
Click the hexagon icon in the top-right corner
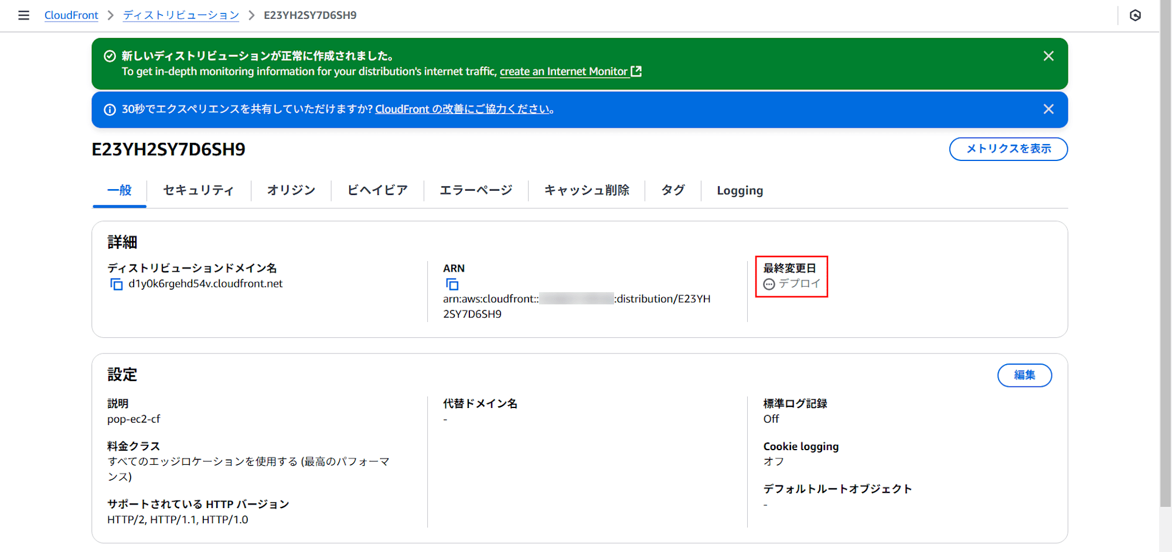[x=1135, y=15]
